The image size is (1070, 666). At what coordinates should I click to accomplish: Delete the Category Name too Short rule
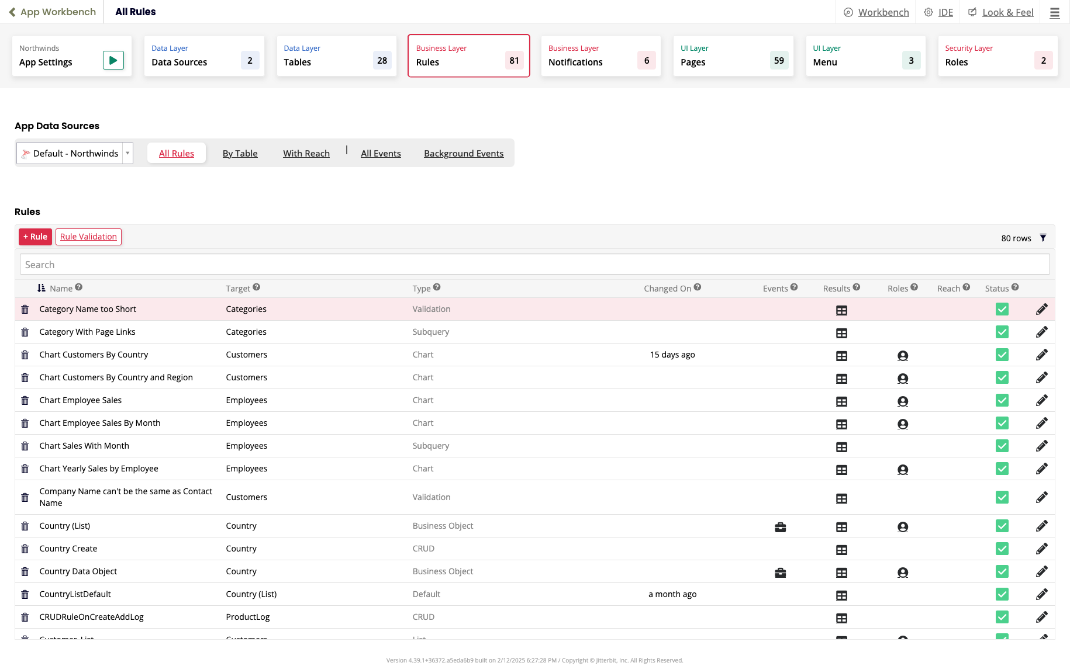[x=25, y=310]
